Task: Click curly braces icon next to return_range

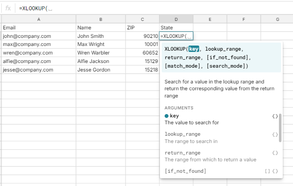Action: tap(275, 153)
